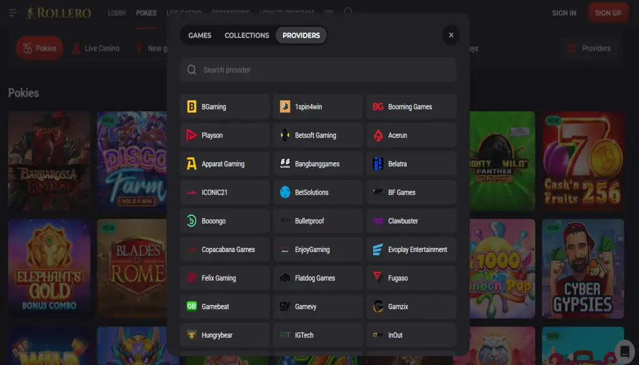Open the hamburger menu beside Rollero logo
Image resolution: width=639 pixels, height=365 pixels.
[12, 12]
